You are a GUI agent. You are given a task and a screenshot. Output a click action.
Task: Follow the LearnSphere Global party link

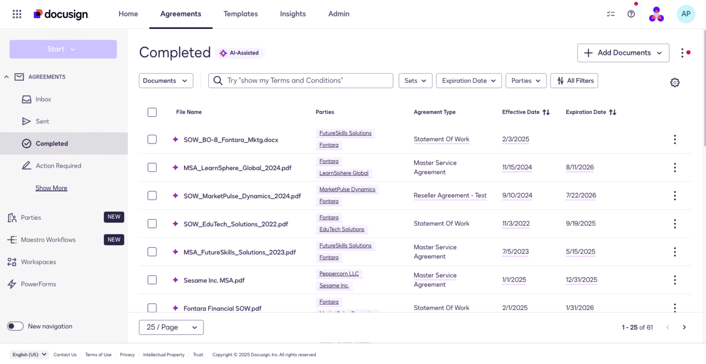344,173
